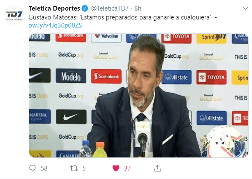This screenshot has width=252, height=179.
Task: Click the blue verified badge
Action: [85, 8]
